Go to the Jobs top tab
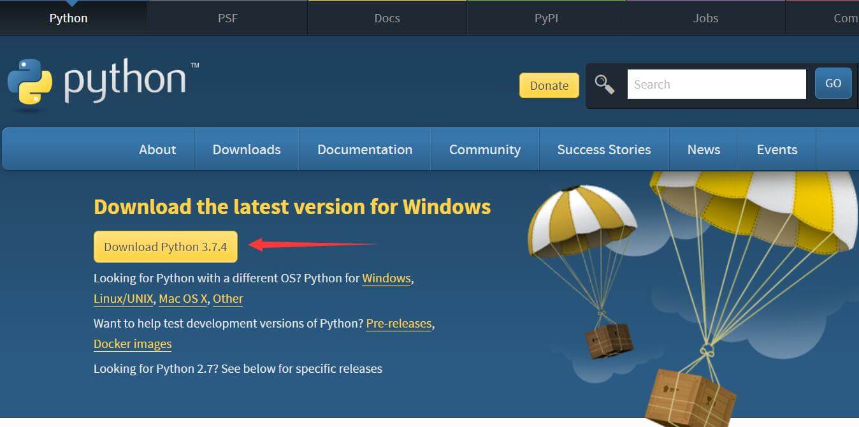Image resolution: width=859 pixels, height=427 pixels. [705, 18]
